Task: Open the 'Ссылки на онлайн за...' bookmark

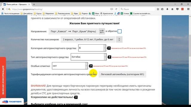Action: point(141,13)
